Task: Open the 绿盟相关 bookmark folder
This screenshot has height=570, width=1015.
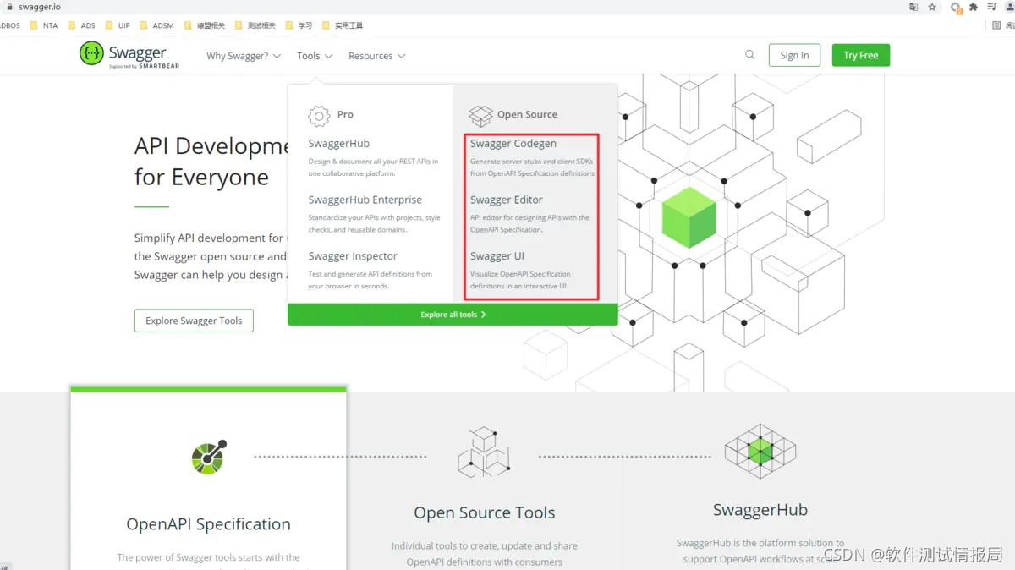Action: coord(205,25)
